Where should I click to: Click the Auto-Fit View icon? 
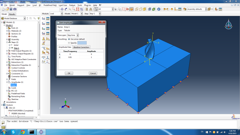(78, 9)
